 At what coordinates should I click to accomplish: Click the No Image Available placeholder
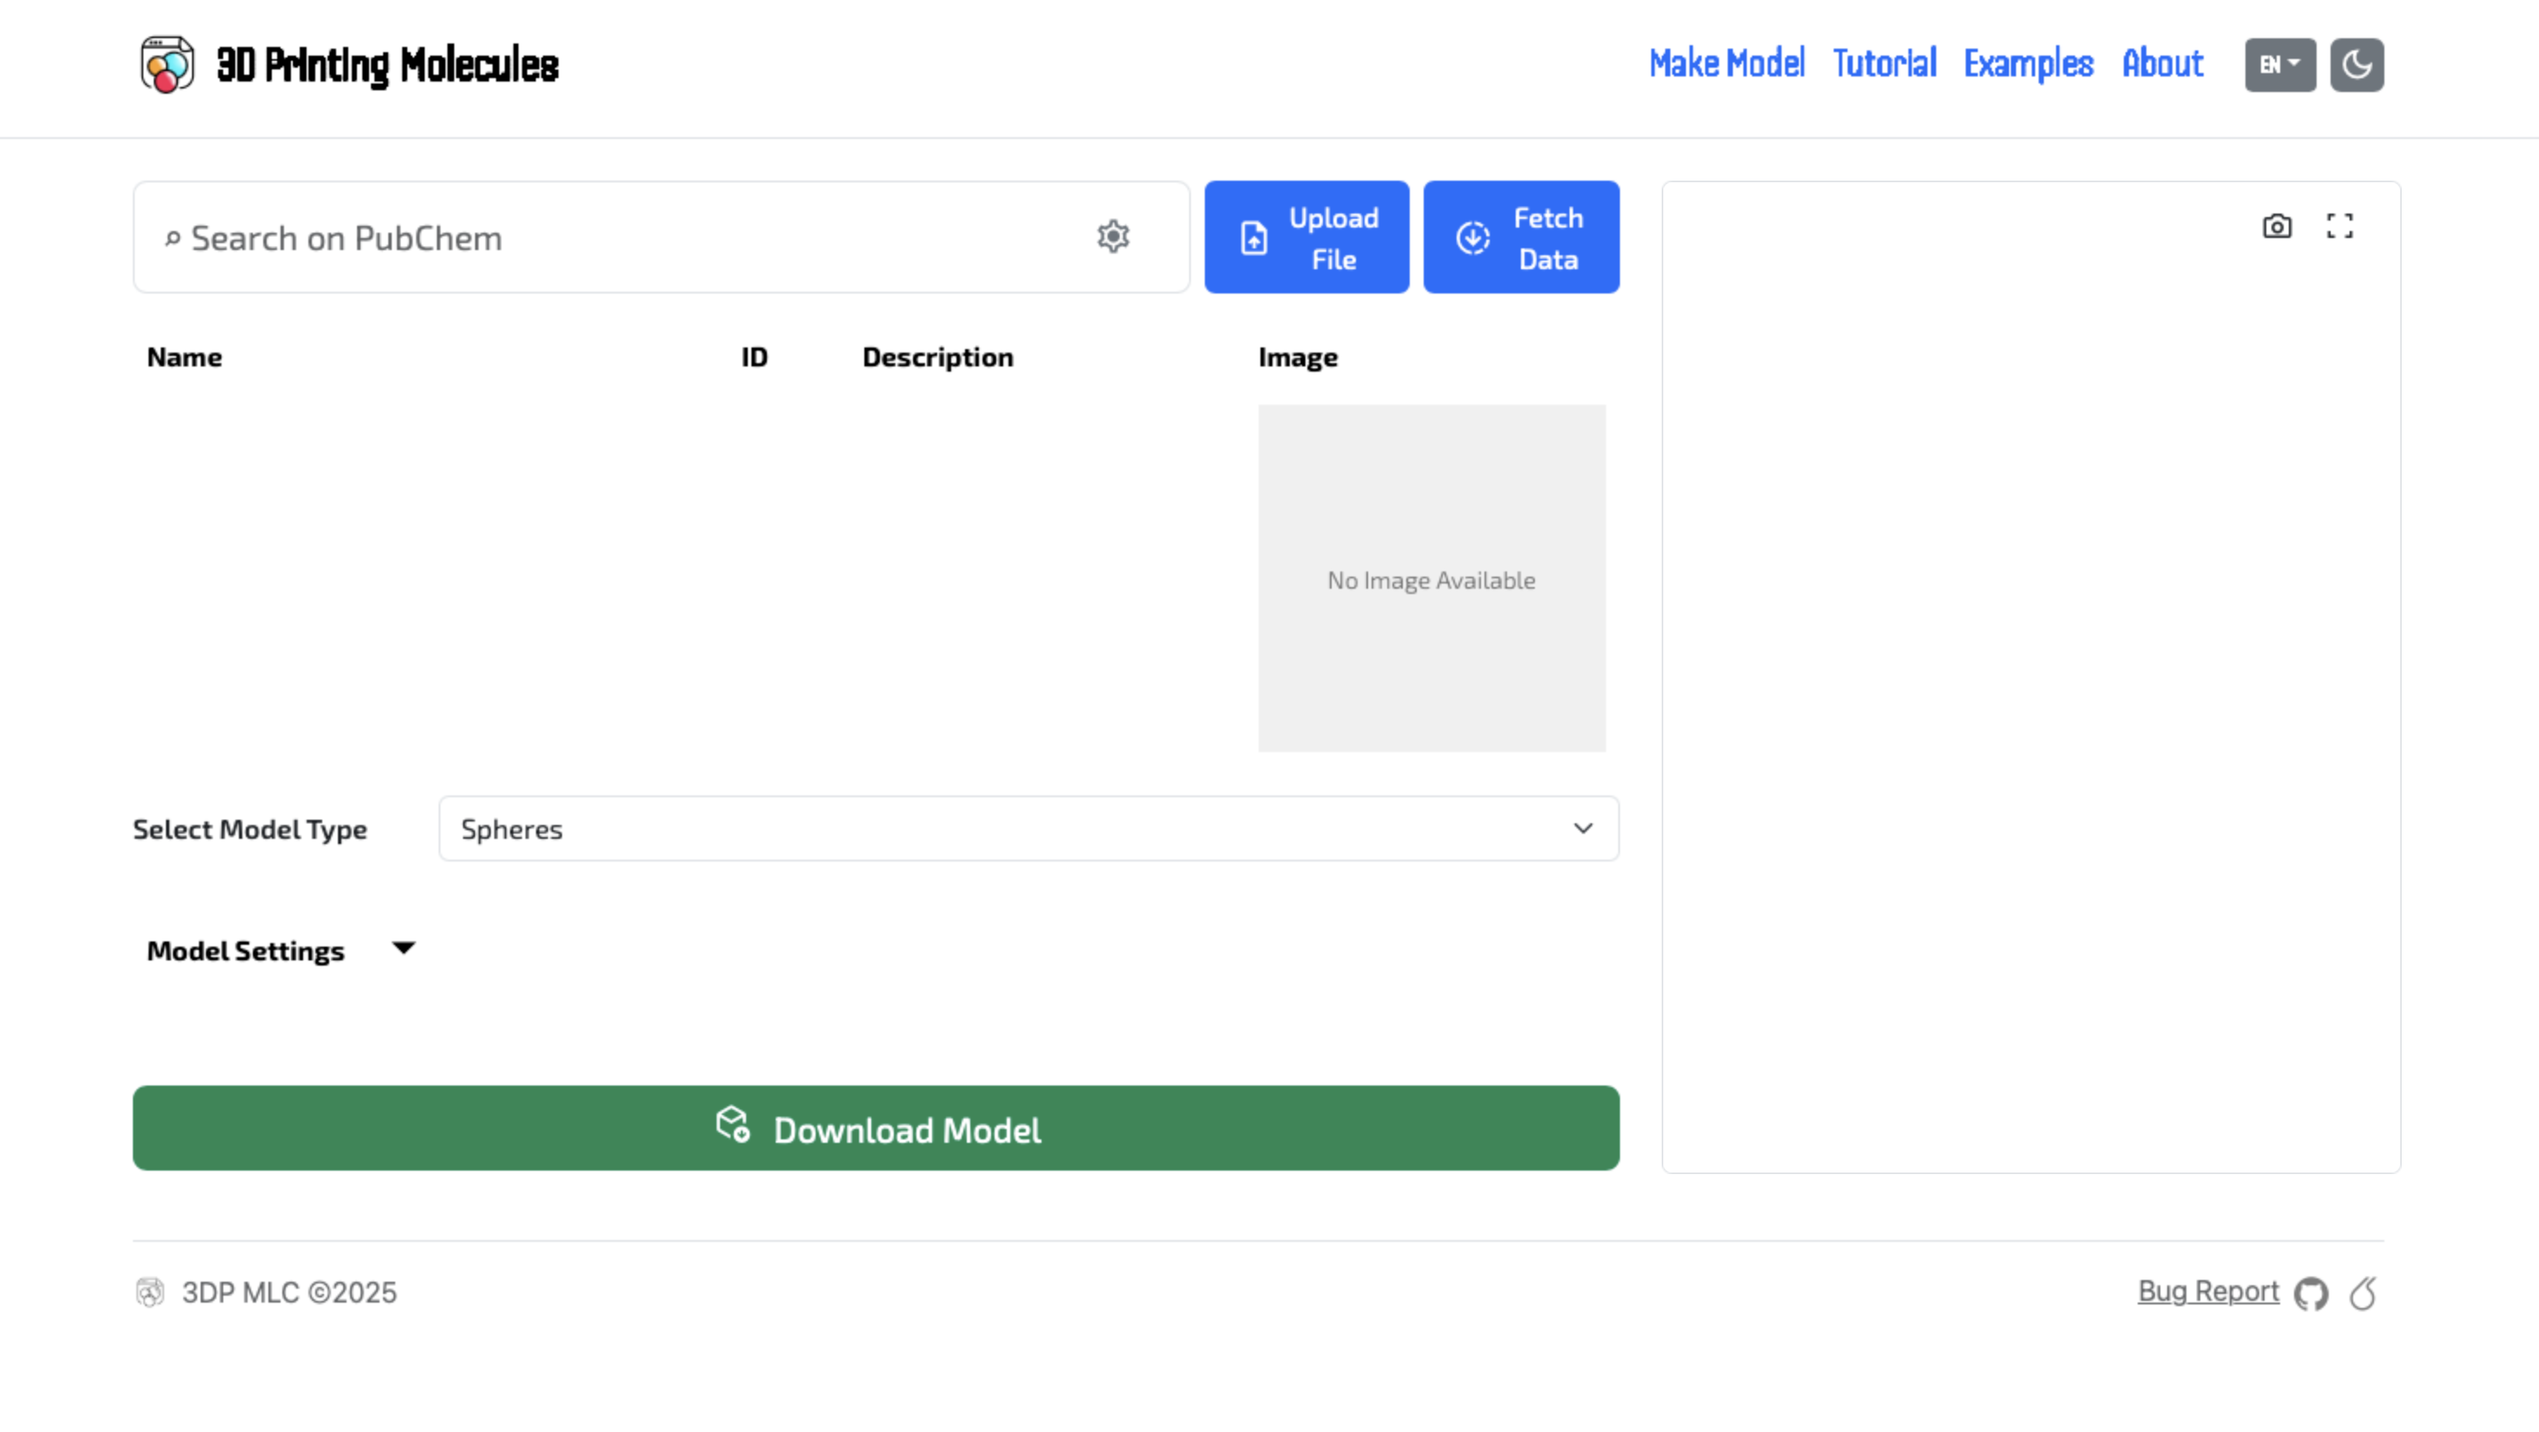tap(1431, 578)
